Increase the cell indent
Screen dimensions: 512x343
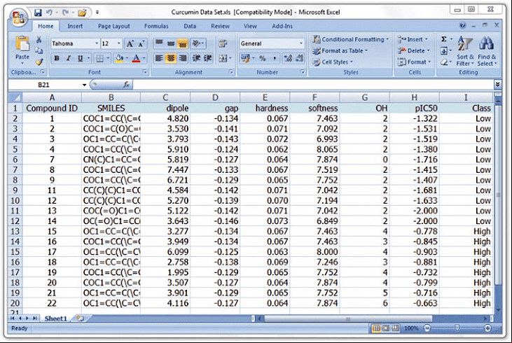pyautogui.click(x=208, y=58)
